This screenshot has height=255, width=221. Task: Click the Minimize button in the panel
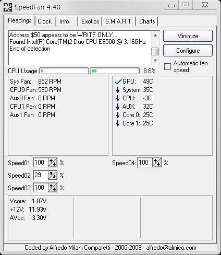(x=188, y=36)
